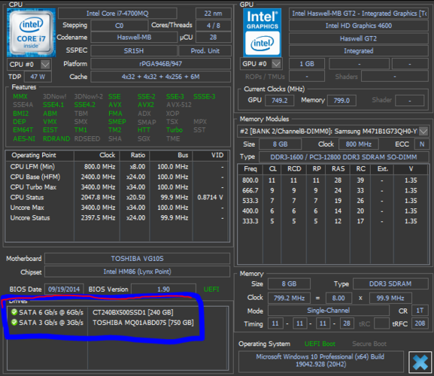Click the Intel Graphics logo image
This screenshot has height=376, width=434.
pos(262,32)
